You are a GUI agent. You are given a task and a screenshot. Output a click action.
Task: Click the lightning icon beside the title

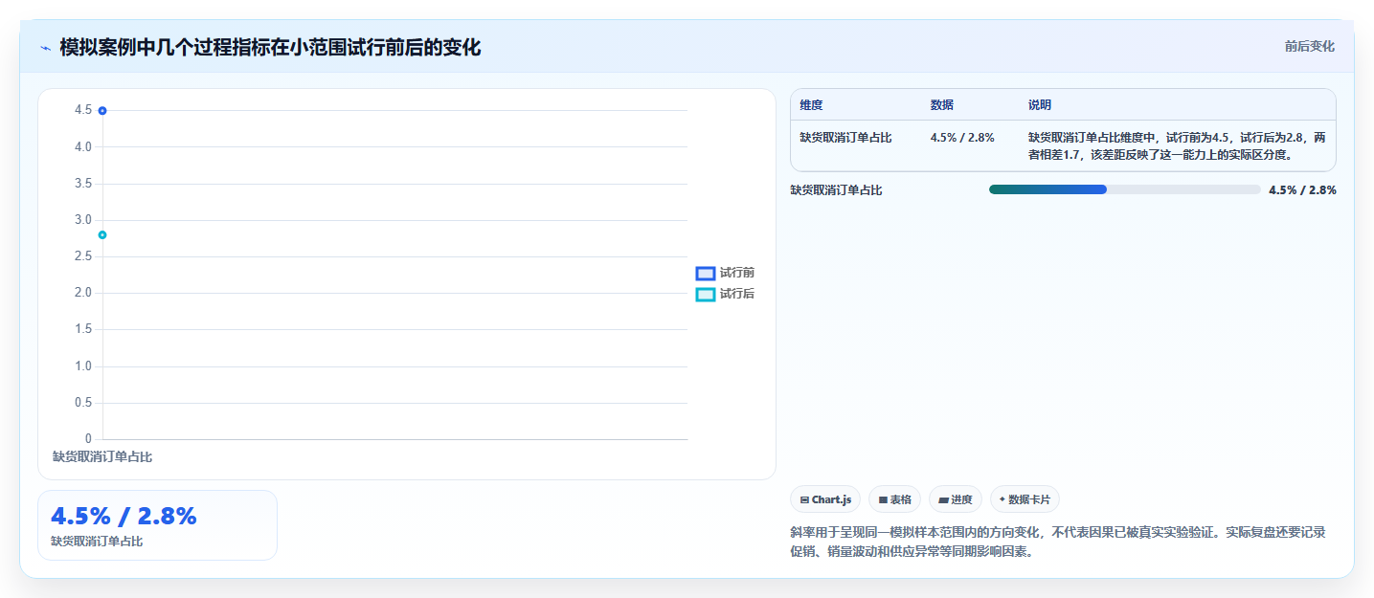45,47
